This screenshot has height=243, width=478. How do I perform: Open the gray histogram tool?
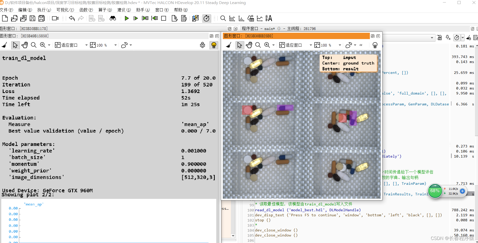click(x=232, y=18)
